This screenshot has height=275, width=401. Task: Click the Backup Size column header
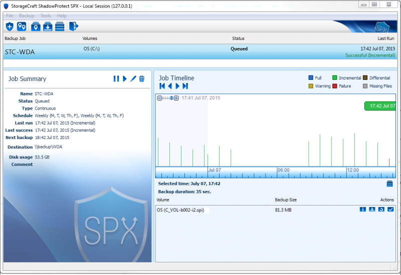(x=286, y=200)
